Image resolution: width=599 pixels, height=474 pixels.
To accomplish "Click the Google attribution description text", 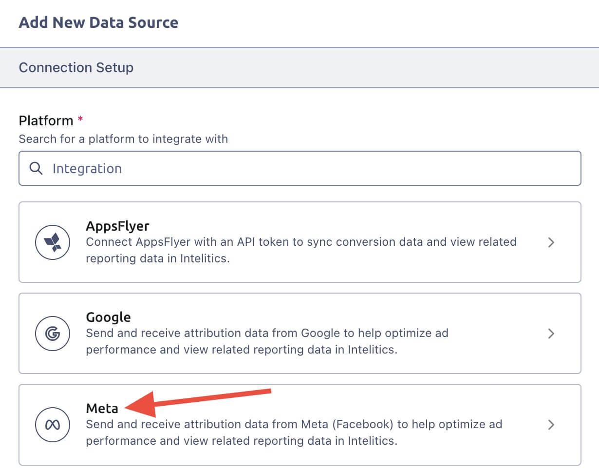I will (267, 341).
